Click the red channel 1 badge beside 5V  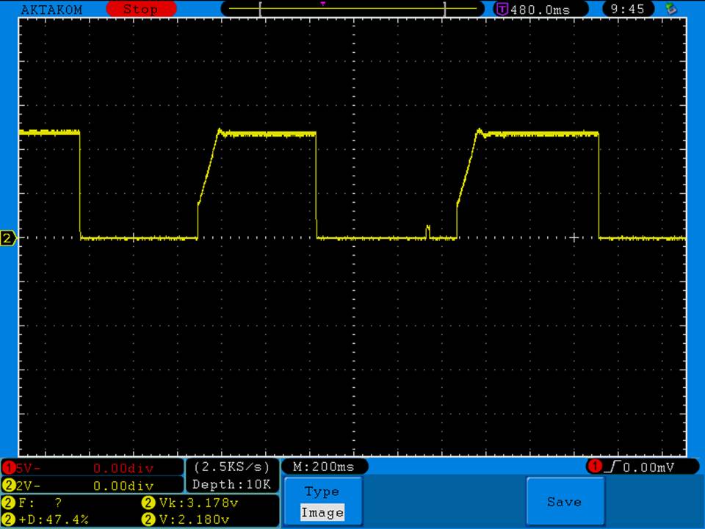tap(8, 468)
